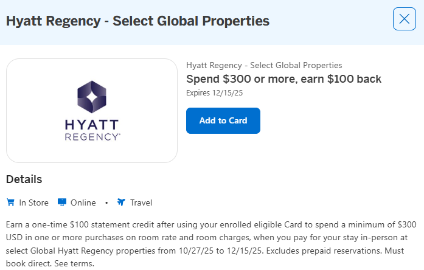Click the Add to Card button
The image size is (424, 270).
[x=223, y=120]
